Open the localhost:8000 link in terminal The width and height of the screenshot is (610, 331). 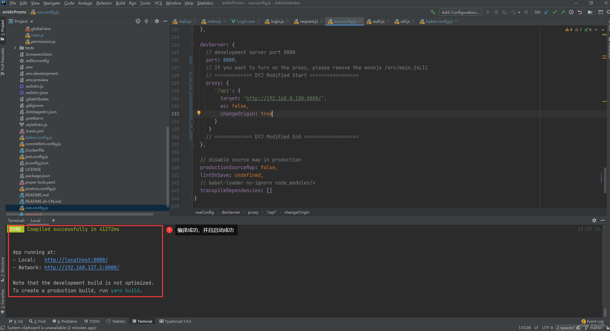[76, 260]
